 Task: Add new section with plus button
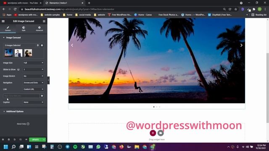click(x=153, y=133)
